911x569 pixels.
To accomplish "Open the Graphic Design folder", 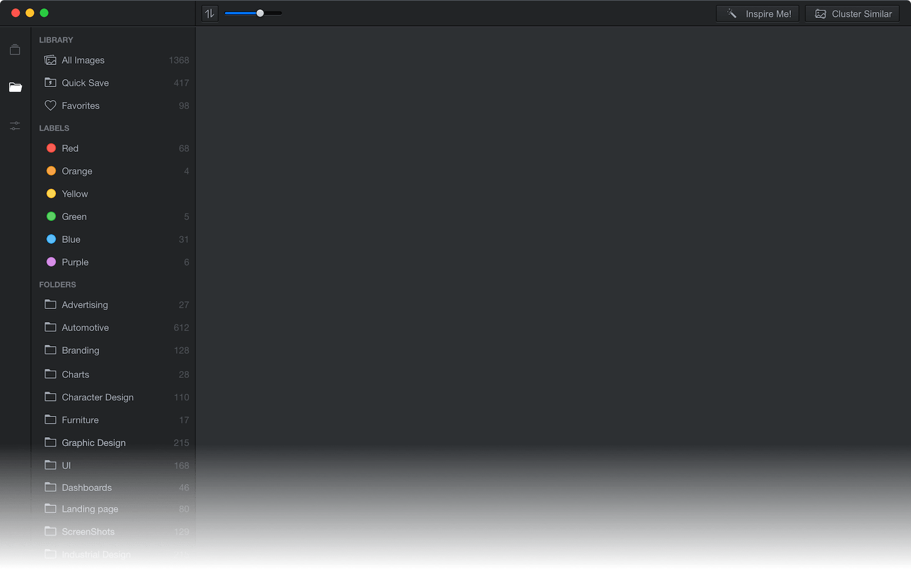I will click(x=93, y=443).
